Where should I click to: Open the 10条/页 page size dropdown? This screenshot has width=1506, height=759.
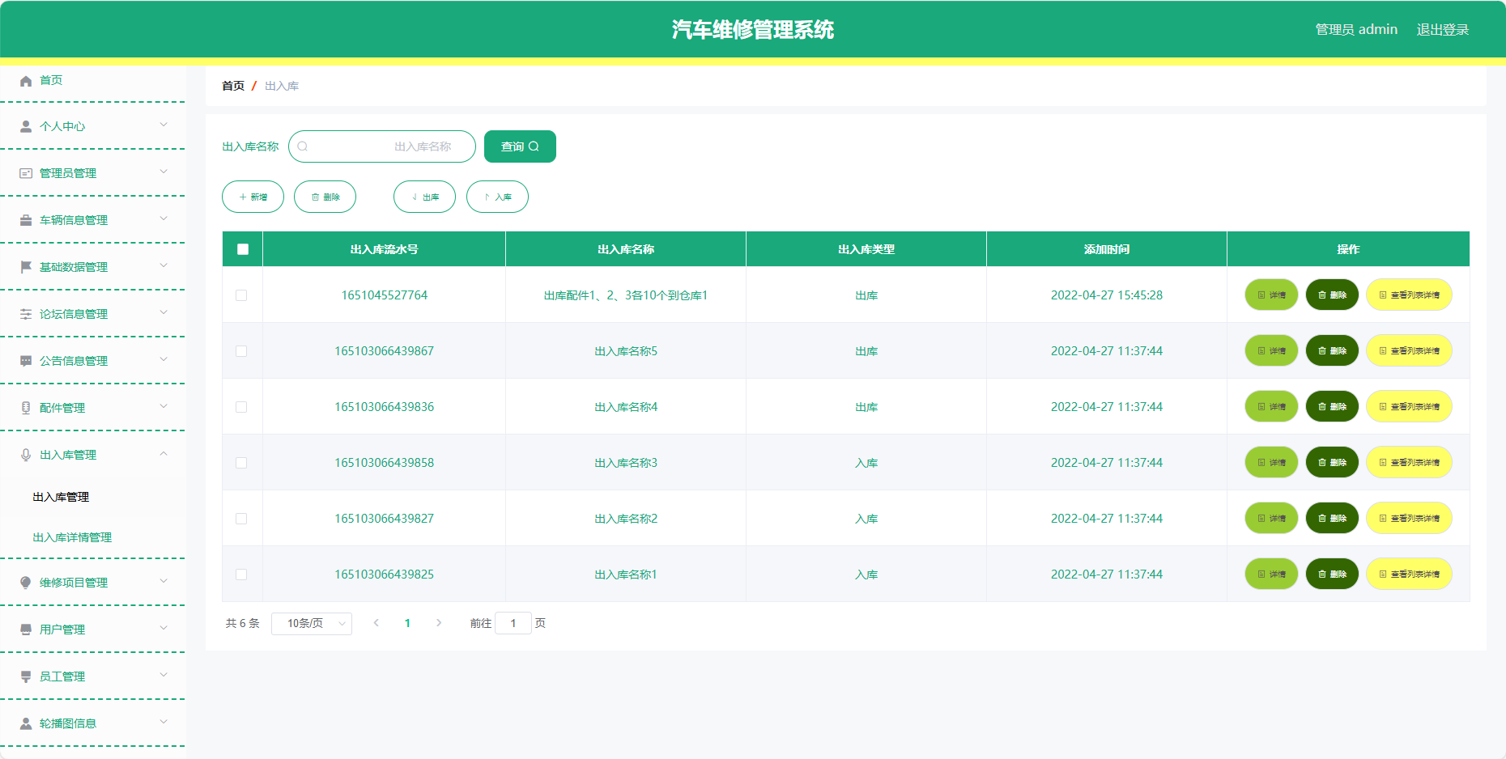tap(312, 623)
